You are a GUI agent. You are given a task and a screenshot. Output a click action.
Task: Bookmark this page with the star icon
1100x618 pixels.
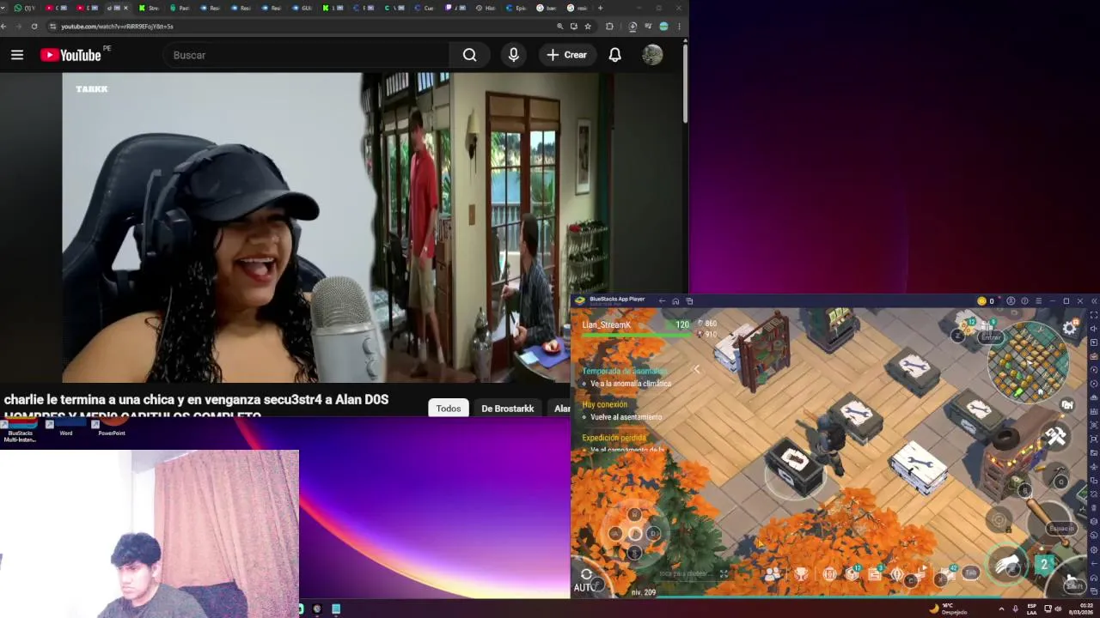[x=588, y=27]
